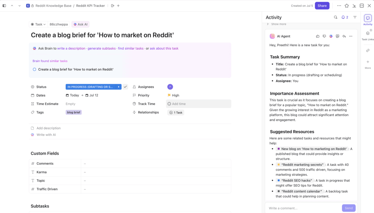This screenshot has width=374, height=213.
Task: Collapse the left sidebar panel
Action: pyautogui.click(x=4, y=5)
